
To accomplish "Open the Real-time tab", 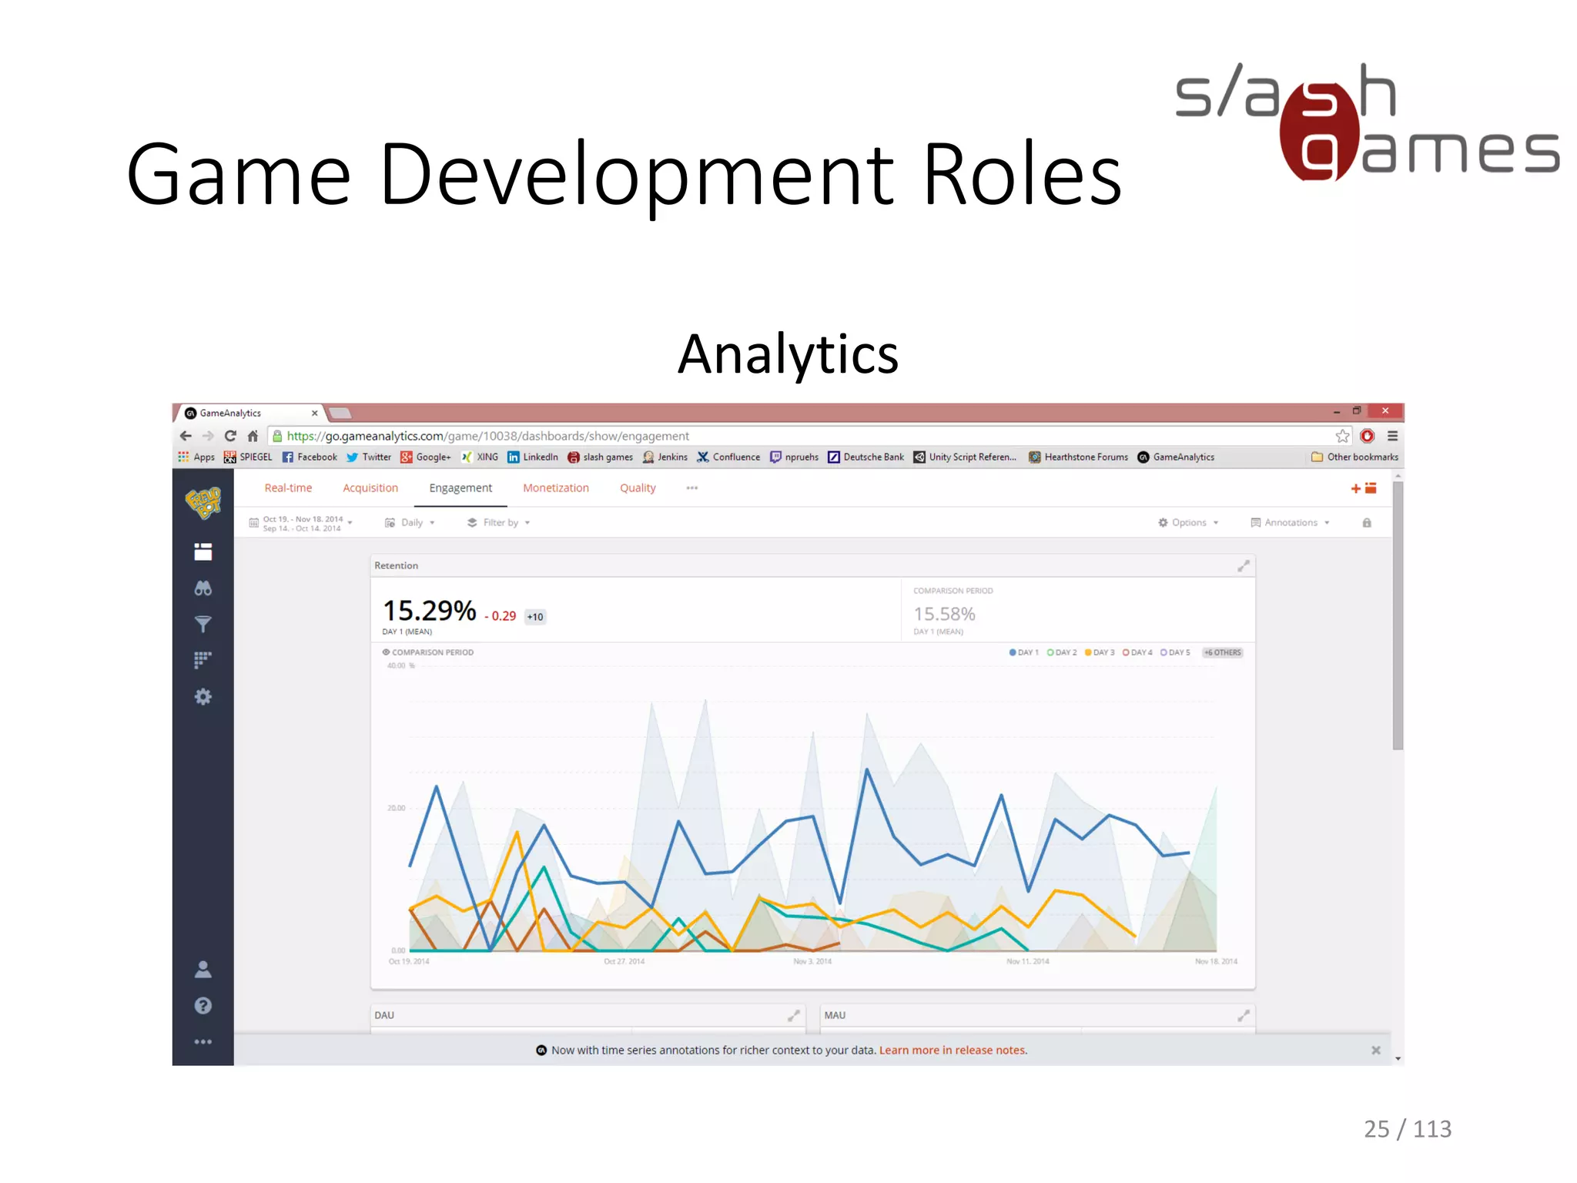I will pos(288,488).
